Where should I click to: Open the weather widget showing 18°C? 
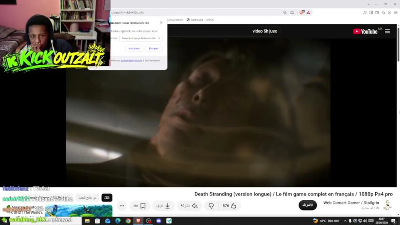click(326, 221)
